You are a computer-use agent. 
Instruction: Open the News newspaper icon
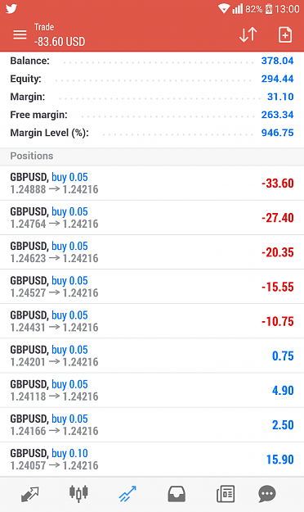(x=226, y=494)
